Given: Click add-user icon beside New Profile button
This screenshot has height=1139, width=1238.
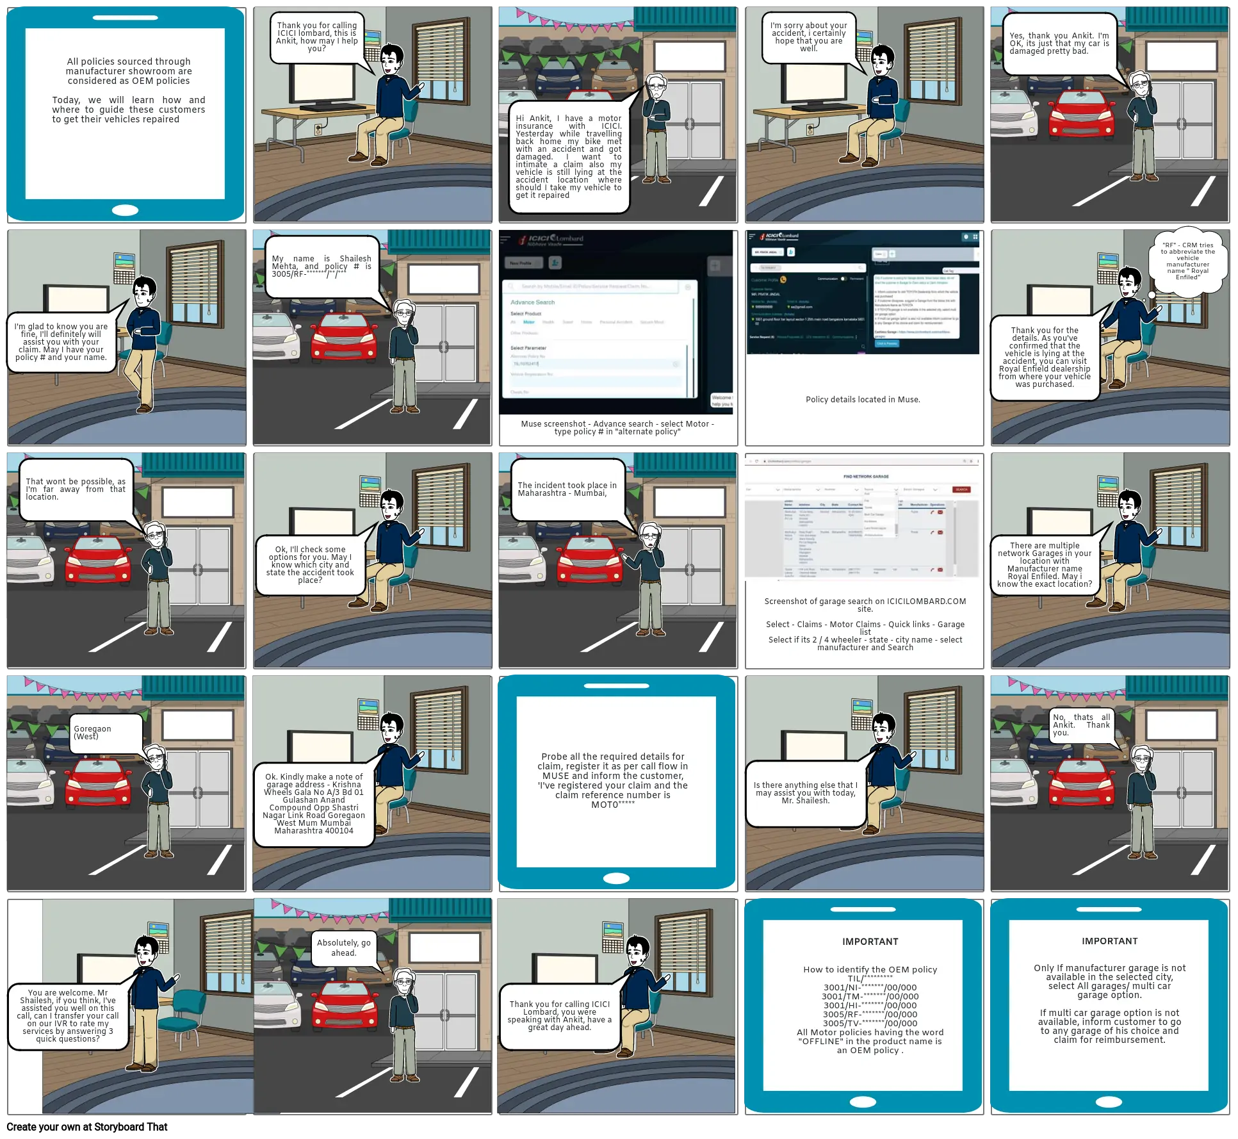Looking at the screenshot, I should [x=555, y=263].
